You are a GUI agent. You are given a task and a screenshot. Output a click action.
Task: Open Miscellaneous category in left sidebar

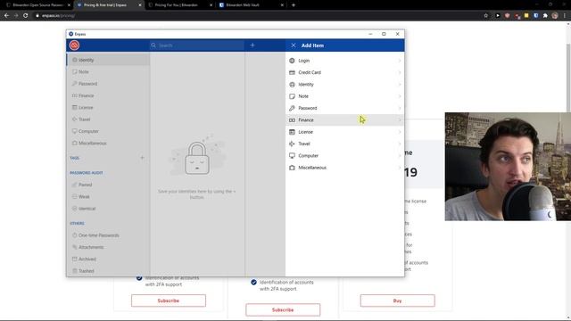click(x=108, y=143)
